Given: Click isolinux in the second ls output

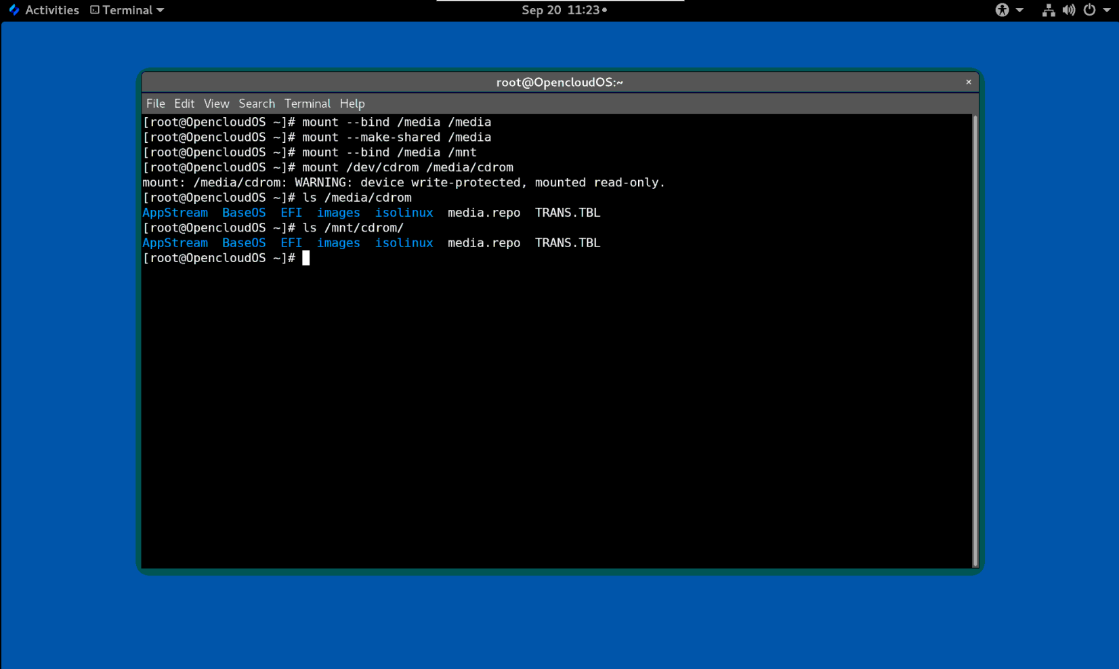Looking at the screenshot, I should coord(404,243).
